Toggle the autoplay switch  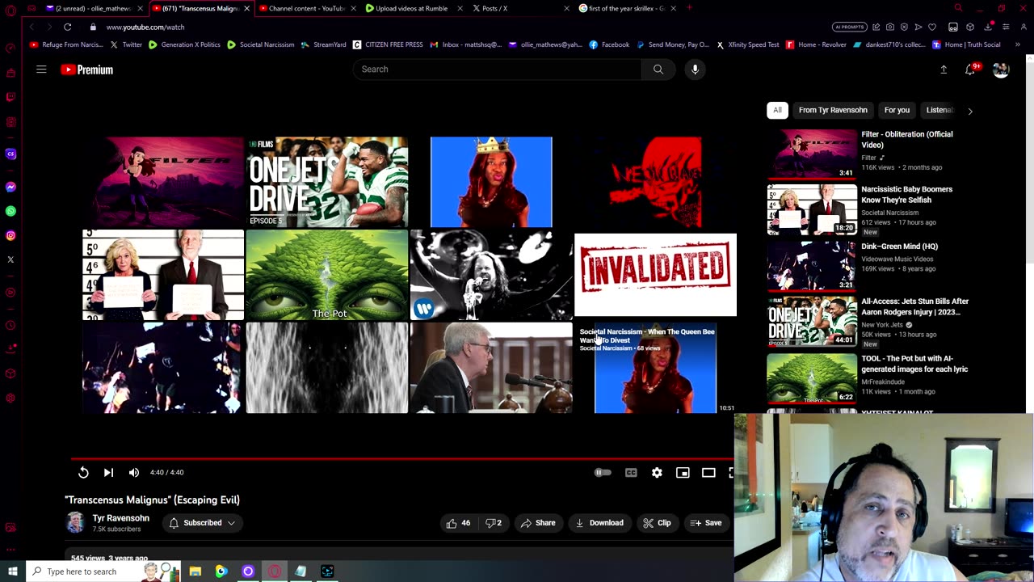603,473
